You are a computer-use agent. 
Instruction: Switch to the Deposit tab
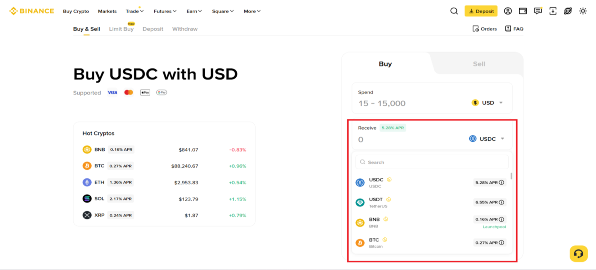[153, 29]
